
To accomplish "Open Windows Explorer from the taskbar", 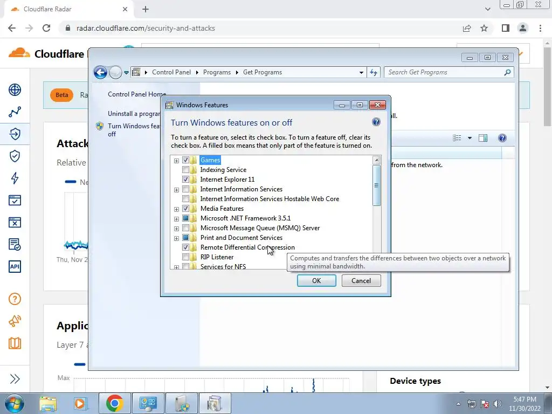I will [x=48, y=403].
